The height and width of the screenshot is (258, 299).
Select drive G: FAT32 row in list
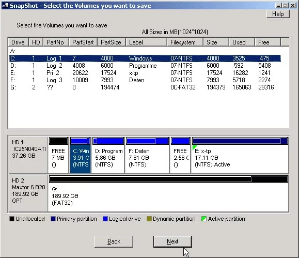pyautogui.click(x=145, y=87)
